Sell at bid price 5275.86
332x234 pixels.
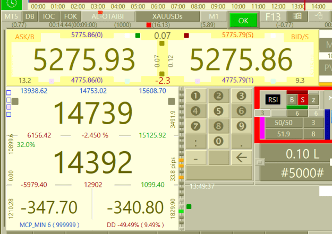[x=241, y=59]
